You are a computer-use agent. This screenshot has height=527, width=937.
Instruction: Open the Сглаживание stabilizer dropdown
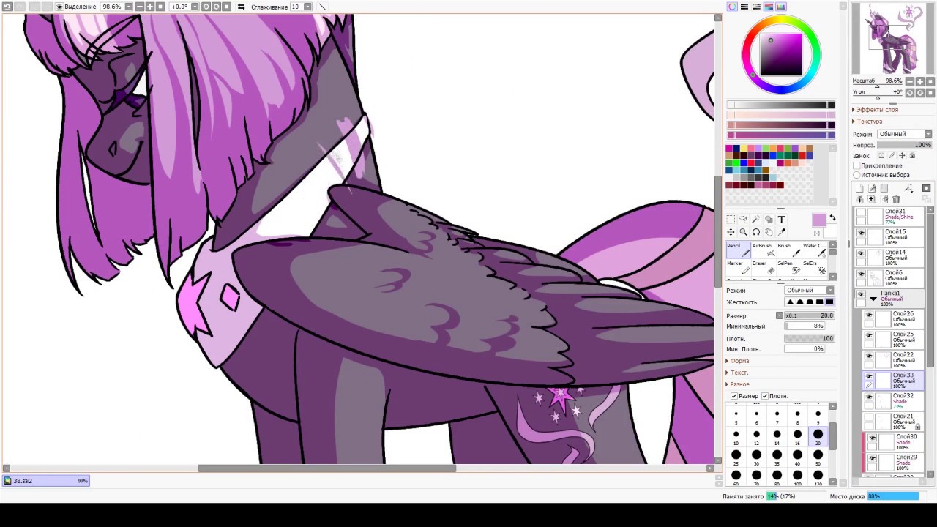click(307, 7)
